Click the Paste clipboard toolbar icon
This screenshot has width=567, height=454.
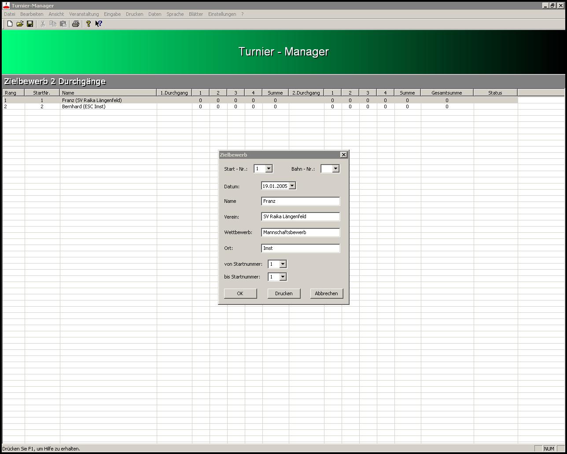(63, 24)
